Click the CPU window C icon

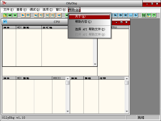(x=5, y=22)
